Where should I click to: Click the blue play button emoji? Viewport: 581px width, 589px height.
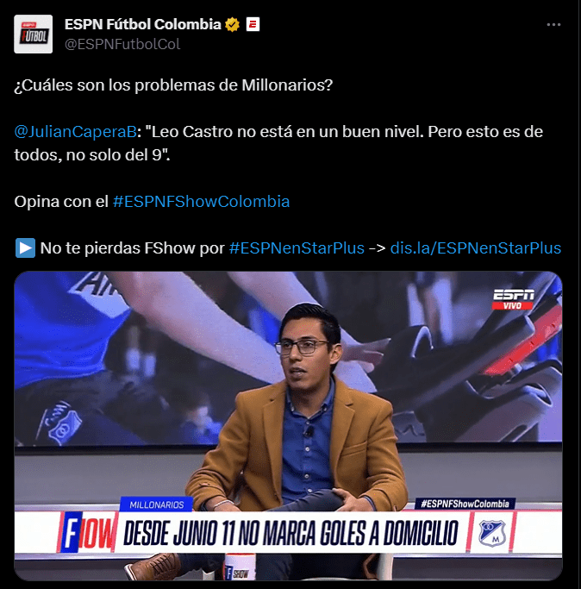tap(25, 248)
